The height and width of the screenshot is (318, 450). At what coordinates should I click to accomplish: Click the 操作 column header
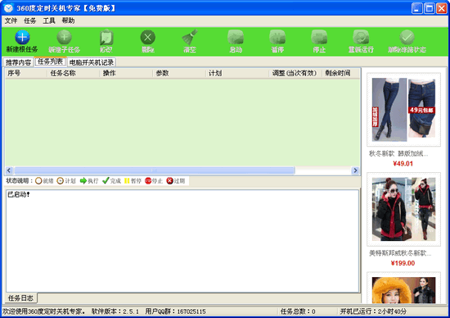coord(126,73)
